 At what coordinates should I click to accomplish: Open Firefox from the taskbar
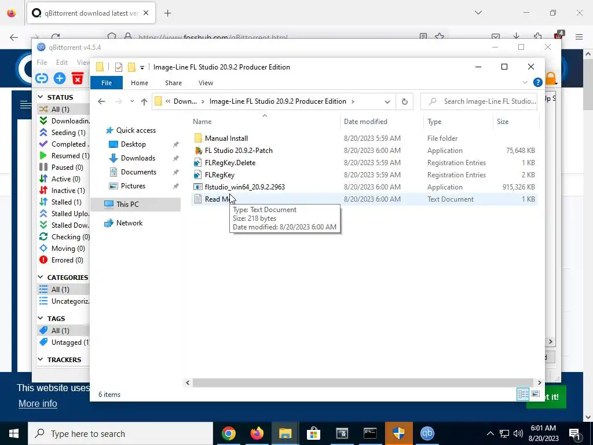[257, 433]
